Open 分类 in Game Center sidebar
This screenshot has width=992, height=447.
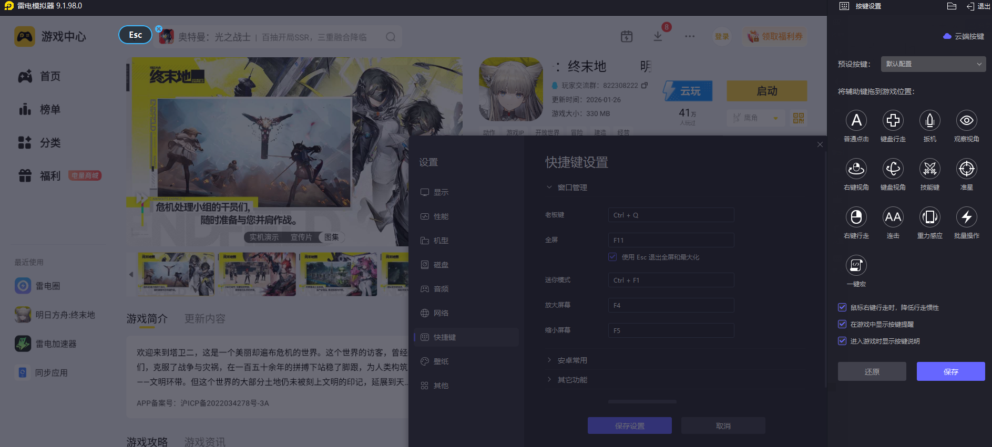(39, 142)
